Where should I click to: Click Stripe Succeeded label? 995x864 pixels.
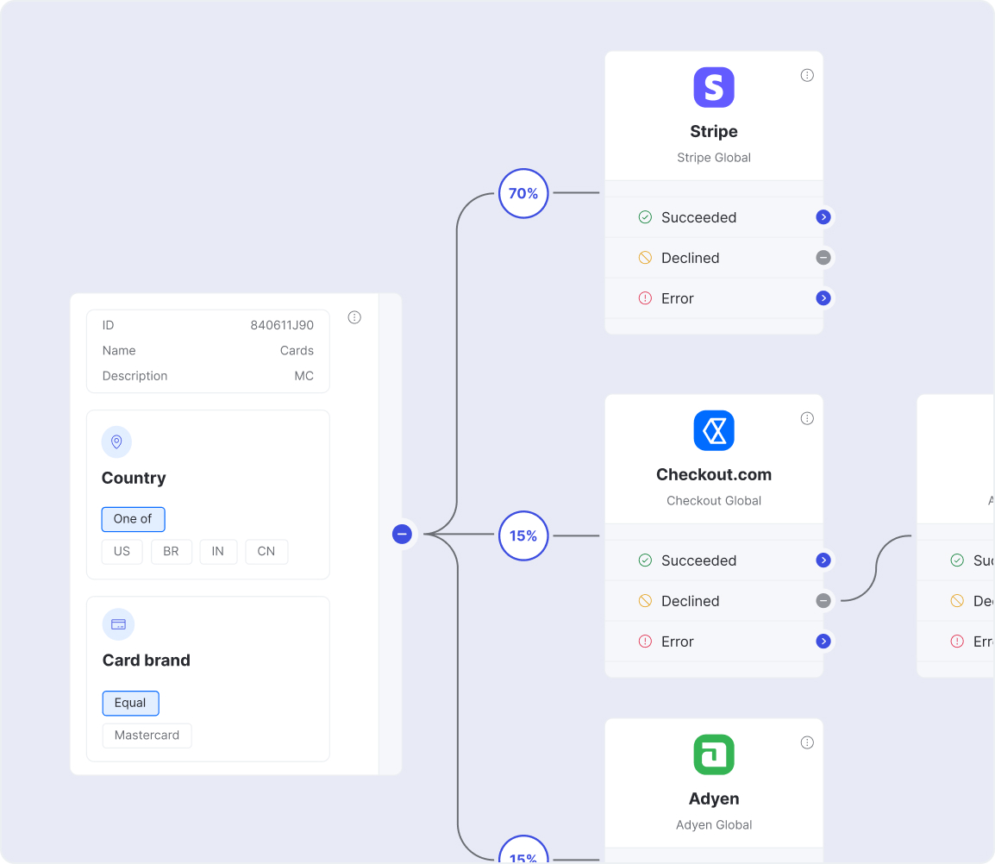698,218
